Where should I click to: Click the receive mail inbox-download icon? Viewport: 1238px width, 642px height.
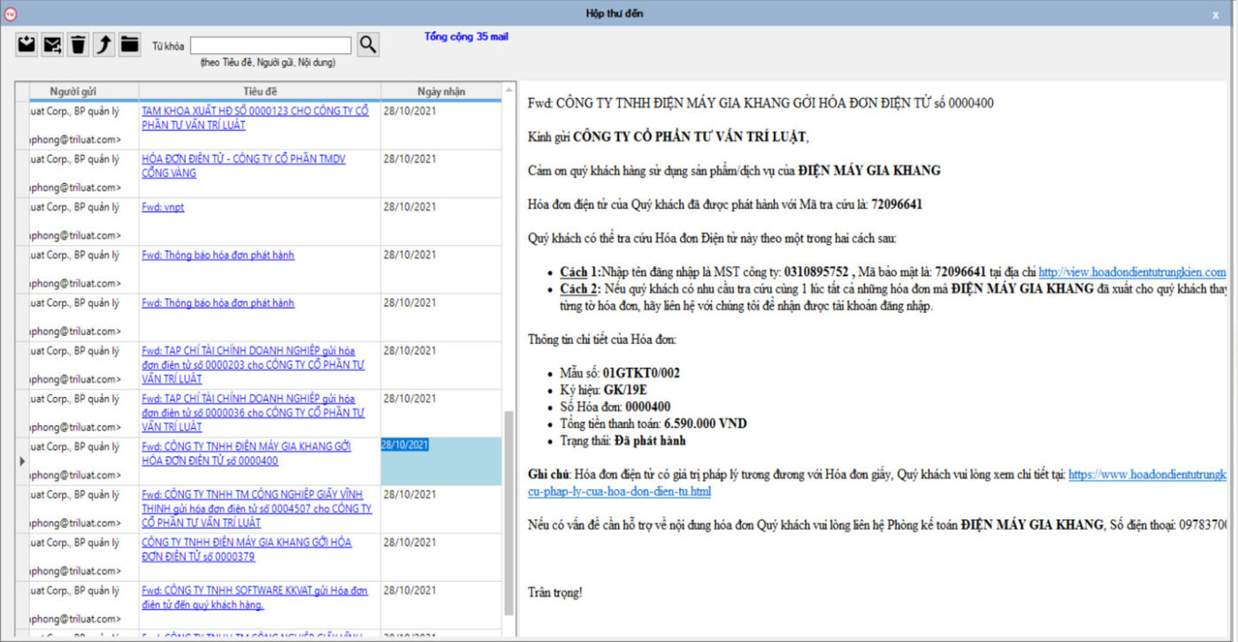tap(27, 44)
